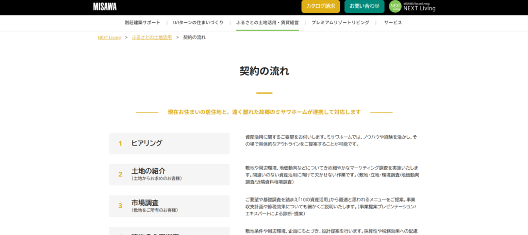The image size is (528, 235).
Task: Click the green NEXT Living circle logo
Action: point(395,7)
